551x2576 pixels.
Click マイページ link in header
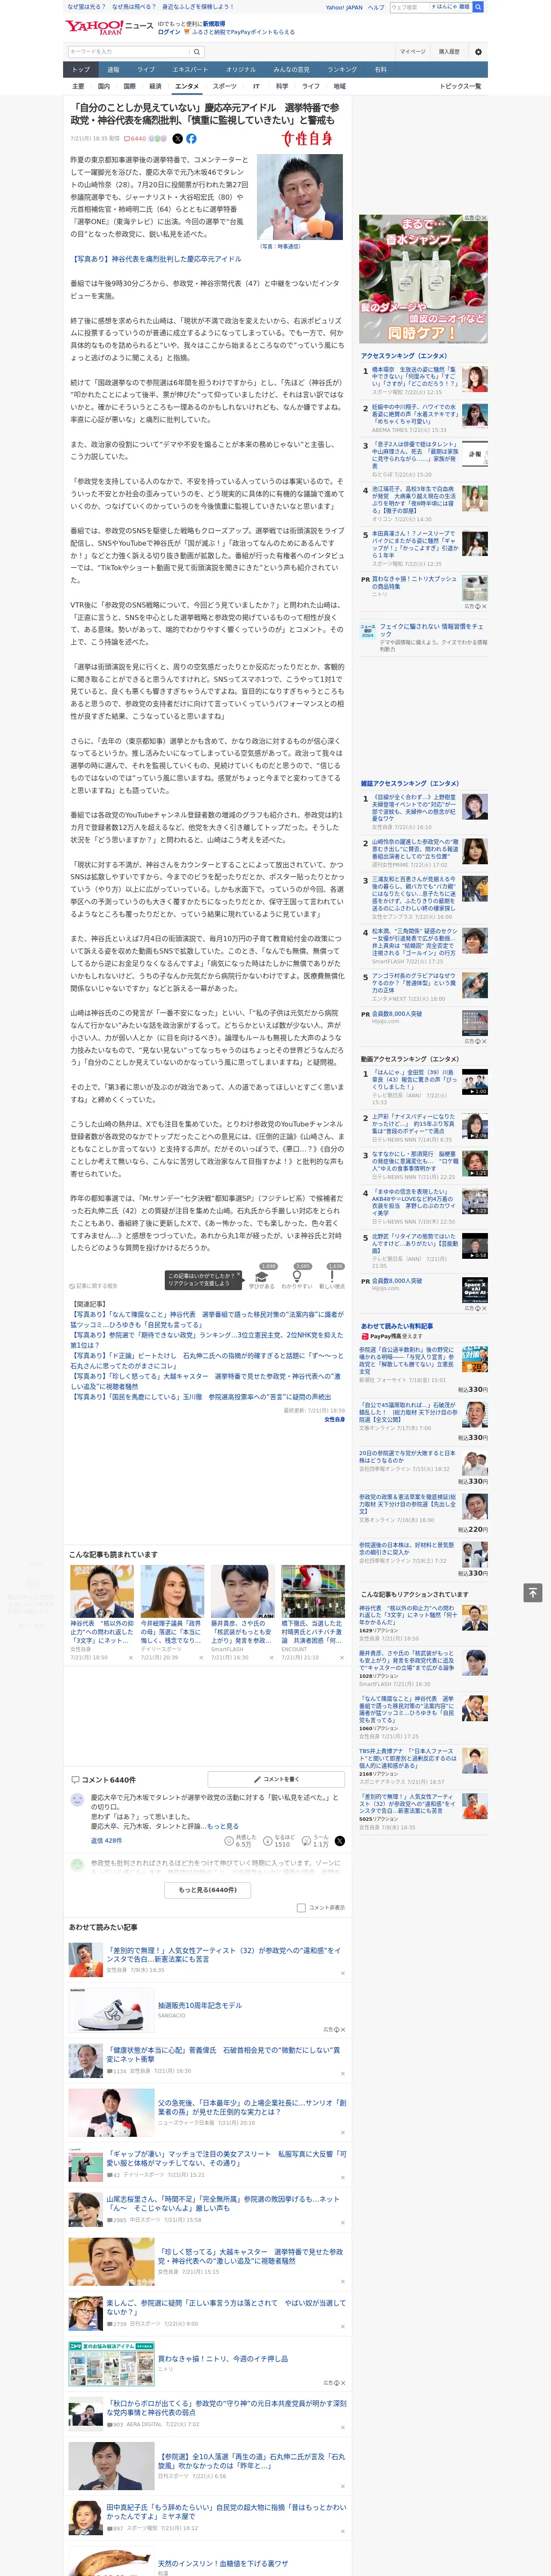[x=412, y=51]
